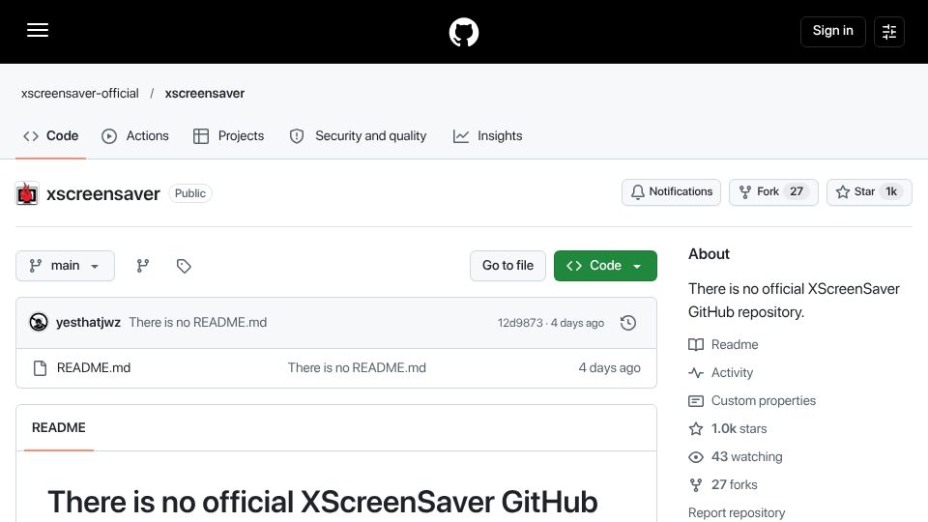Click yesthatjwz avatar in commit bar
Image resolution: width=928 pixels, height=522 pixels.
tap(39, 323)
